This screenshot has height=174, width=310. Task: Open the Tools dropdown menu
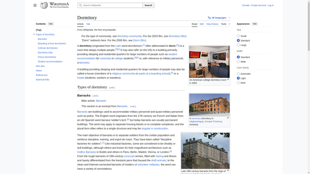tap(225, 24)
